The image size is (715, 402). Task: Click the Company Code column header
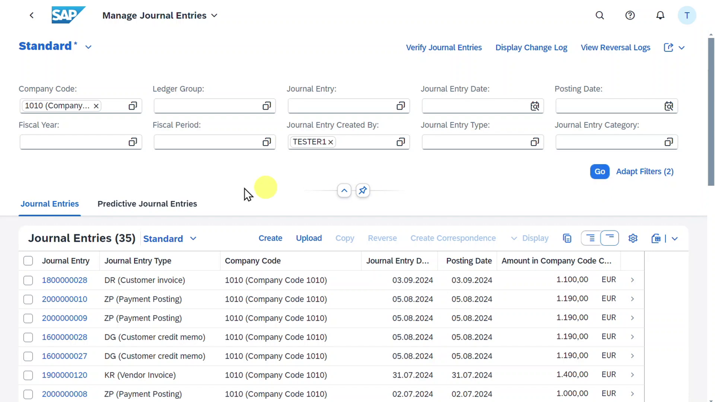290,261
